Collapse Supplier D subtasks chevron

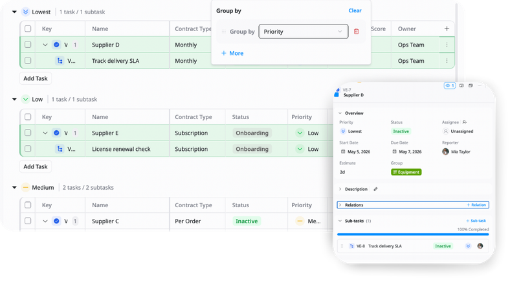tap(45, 45)
